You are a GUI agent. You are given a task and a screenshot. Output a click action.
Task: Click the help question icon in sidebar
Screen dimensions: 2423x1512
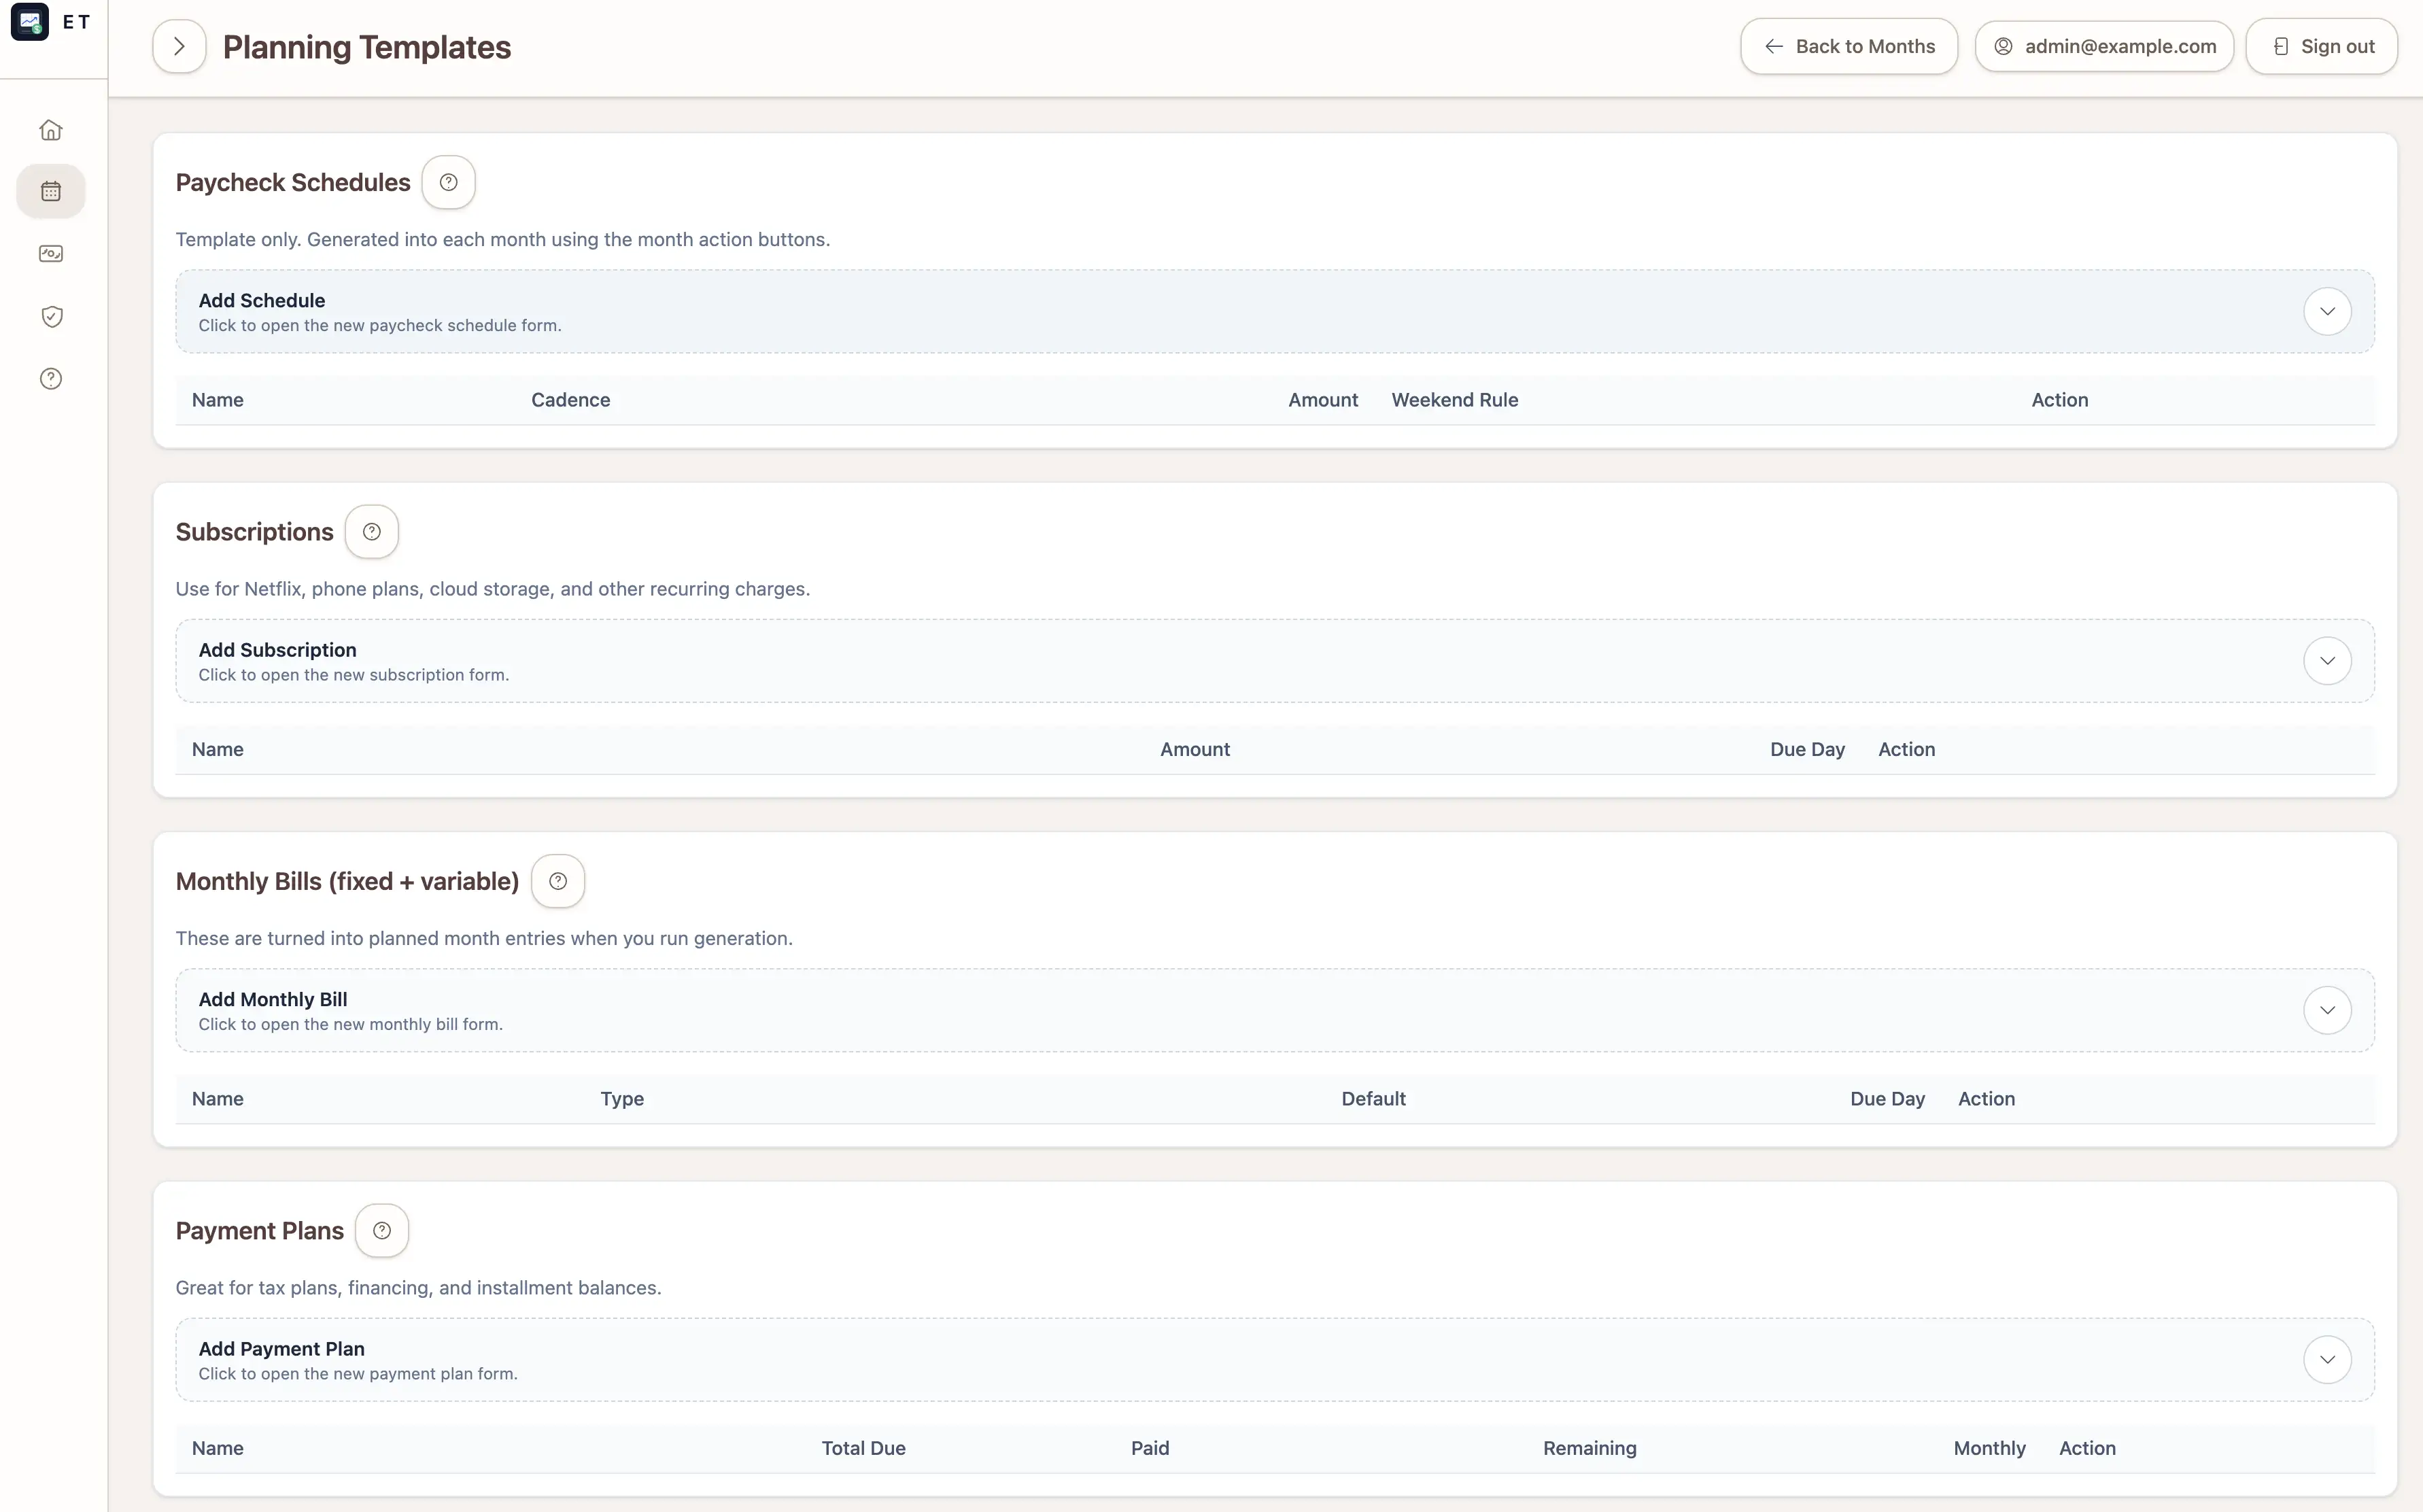coord(51,379)
